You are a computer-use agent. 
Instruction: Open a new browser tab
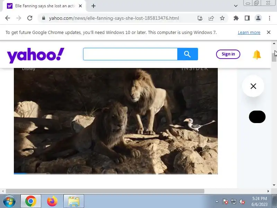pyautogui.click(x=93, y=6)
